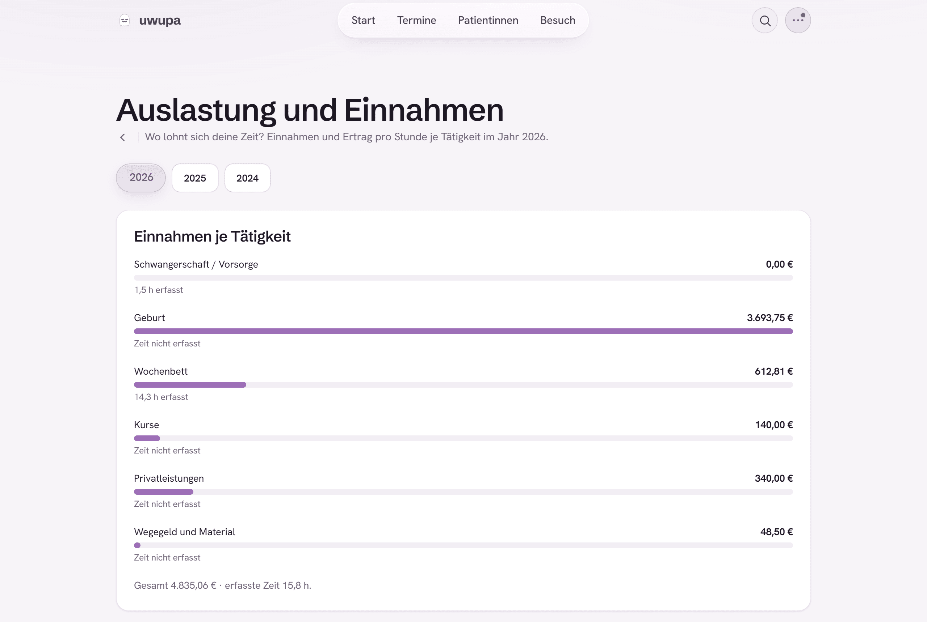The height and width of the screenshot is (622, 927).
Task: Select the 'Wegegeld und Material' label
Action: (x=184, y=532)
